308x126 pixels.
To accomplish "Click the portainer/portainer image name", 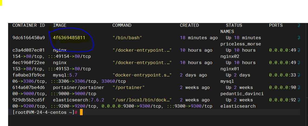I will click(79, 88).
